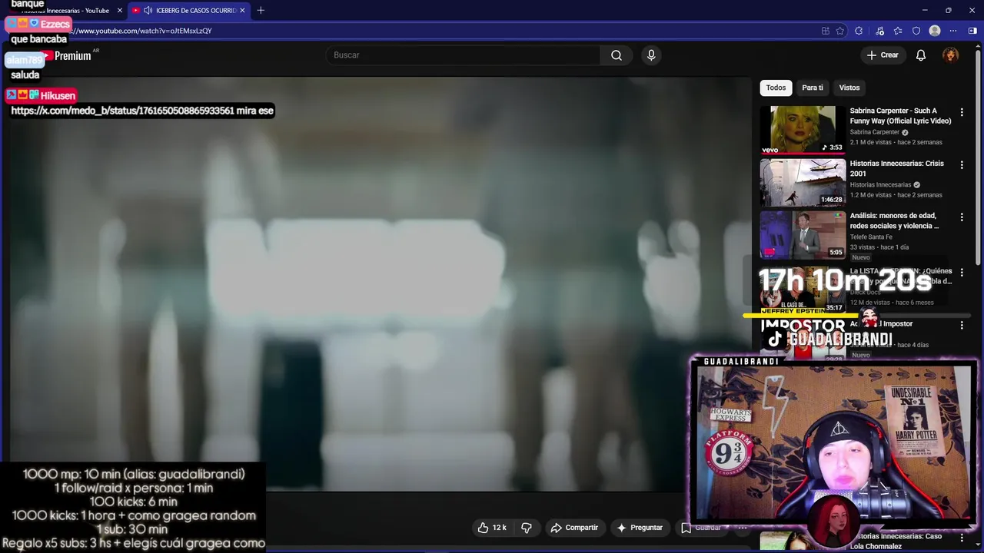Click the Ezzecs chat username
Image resolution: width=984 pixels, height=553 pixels.
pyautogui.click(x=55, y=24)
